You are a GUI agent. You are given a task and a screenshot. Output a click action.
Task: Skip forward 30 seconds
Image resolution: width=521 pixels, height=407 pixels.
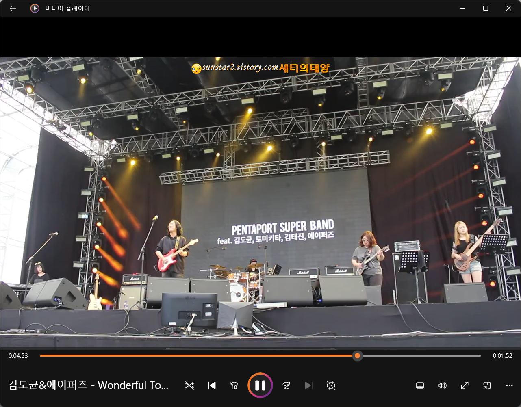coord(287,385)
